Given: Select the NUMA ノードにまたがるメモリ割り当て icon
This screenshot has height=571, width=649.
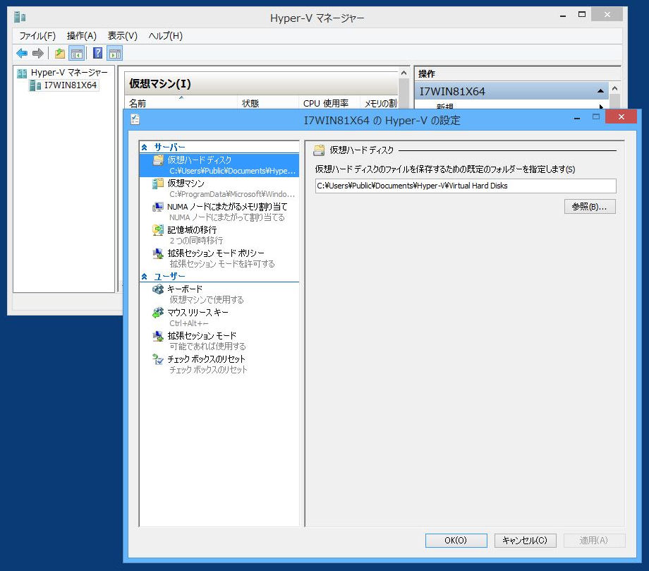Looking at the screenshot, I should click(158, 207).
